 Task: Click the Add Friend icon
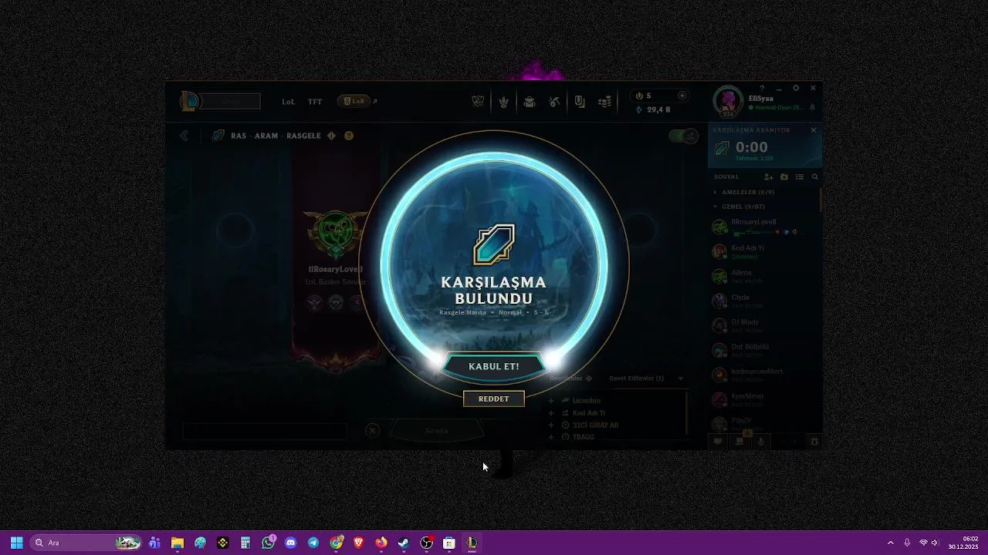click(x=769, y=177)
